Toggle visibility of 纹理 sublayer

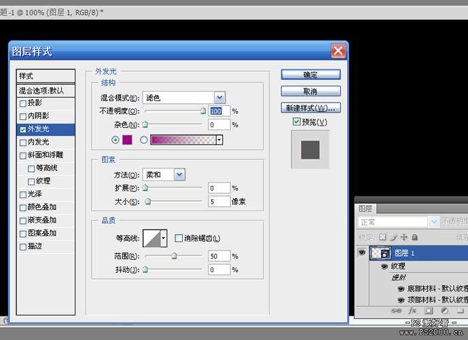(x=384, y=266)
